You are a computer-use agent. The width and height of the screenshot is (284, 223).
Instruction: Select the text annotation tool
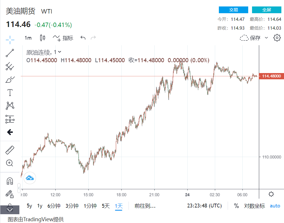10,93
